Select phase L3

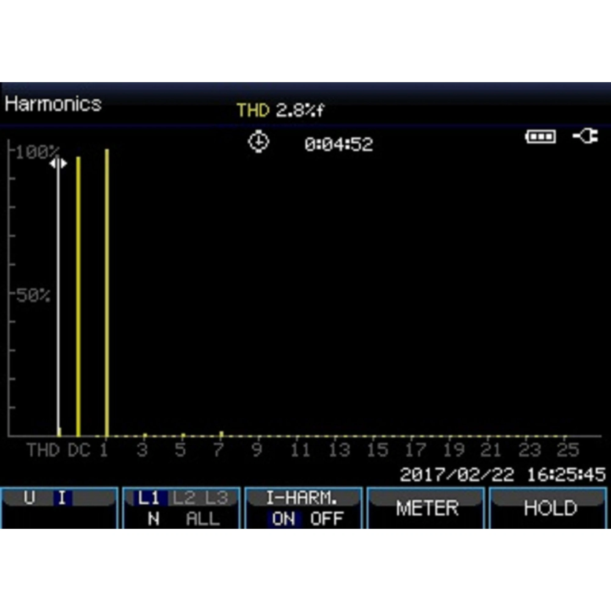pyautogui.click(x=217, y=498)
